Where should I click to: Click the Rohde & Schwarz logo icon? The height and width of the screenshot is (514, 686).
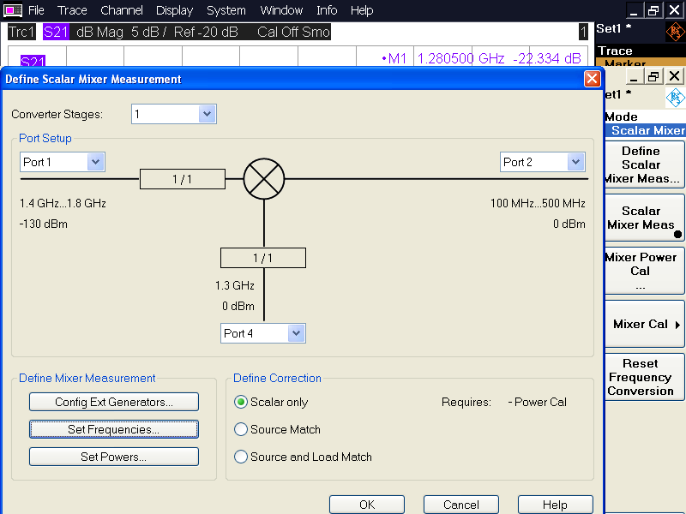coord(675,33)
